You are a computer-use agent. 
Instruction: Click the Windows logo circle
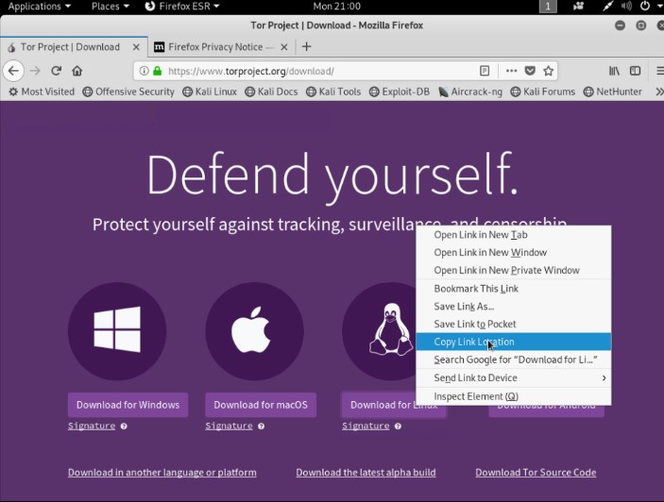tap(117, 330)
